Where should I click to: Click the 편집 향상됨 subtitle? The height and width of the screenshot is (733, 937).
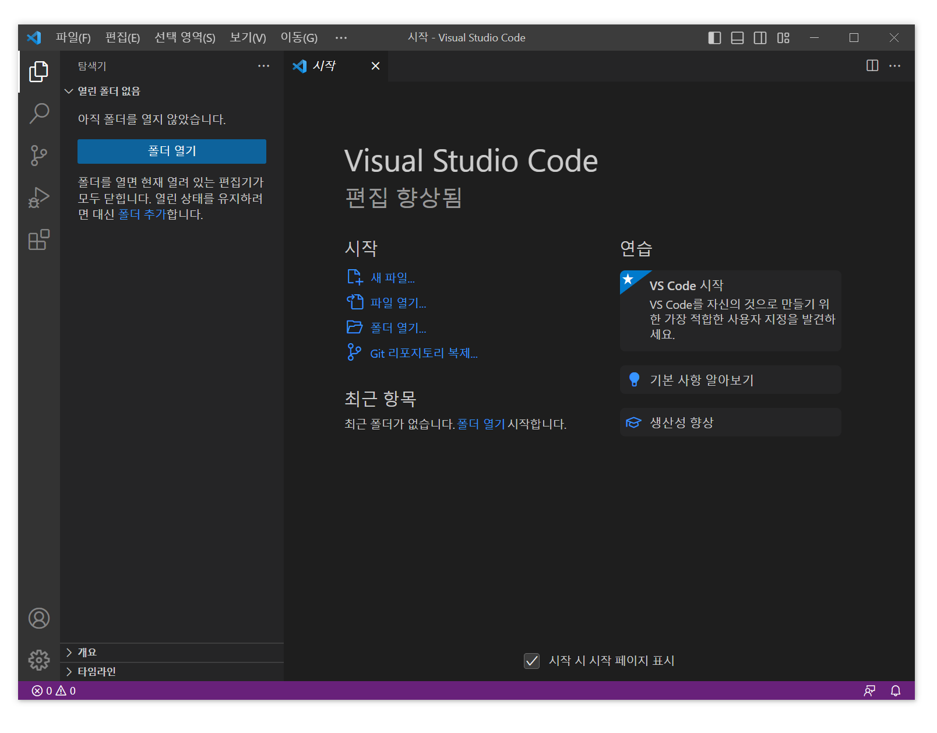tap(403, 198)
